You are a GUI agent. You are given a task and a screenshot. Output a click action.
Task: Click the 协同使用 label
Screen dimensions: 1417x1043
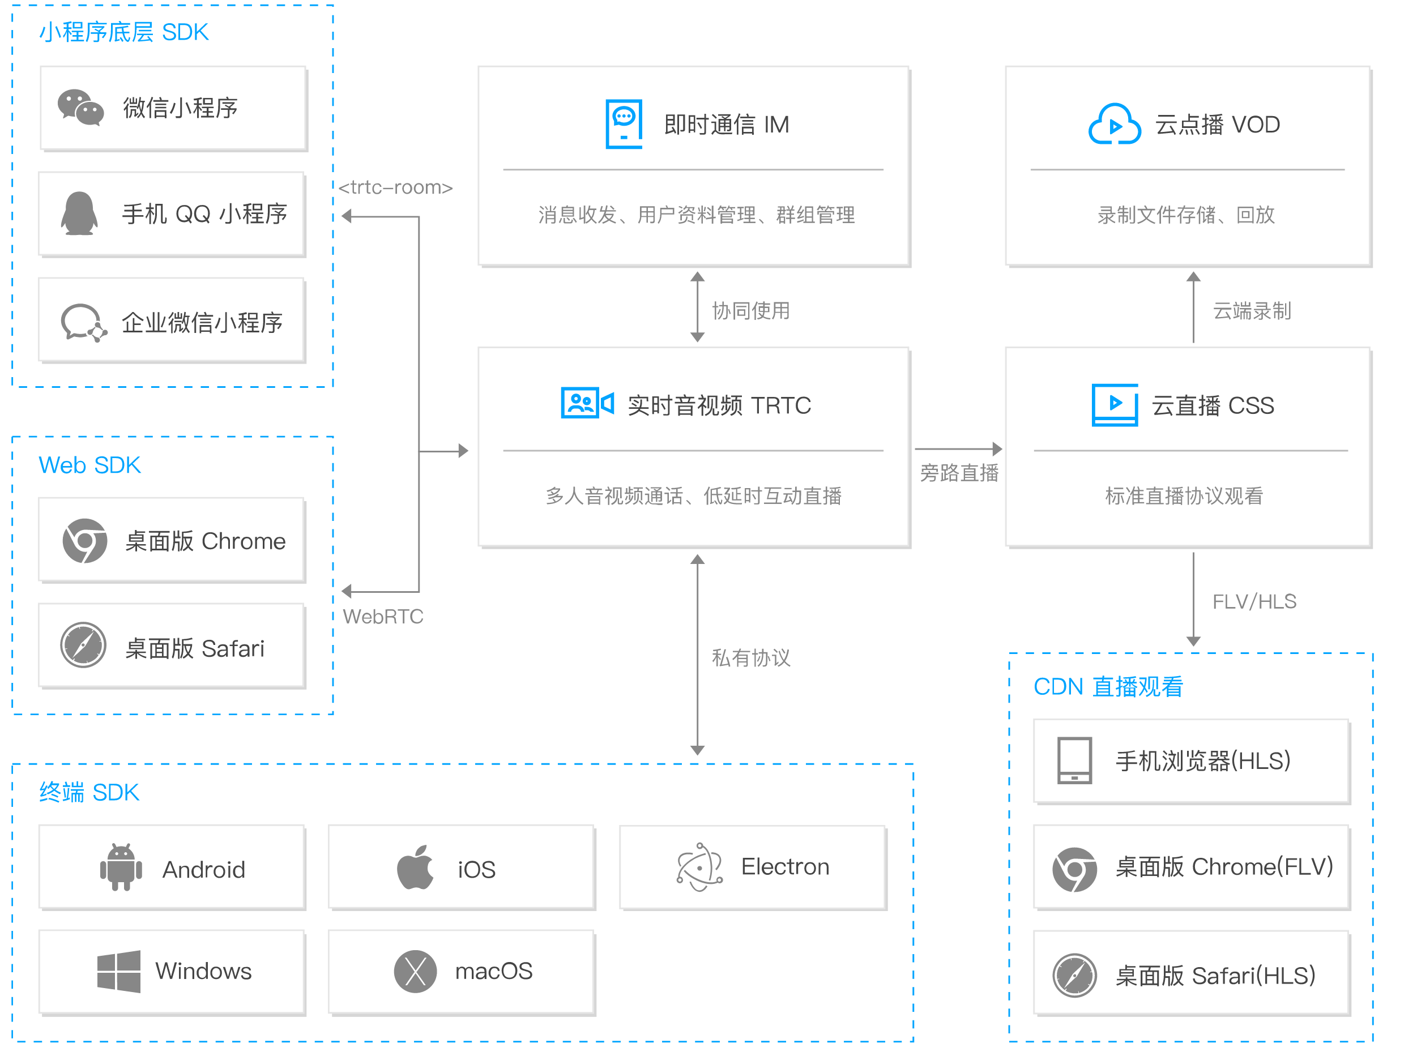pyautogui.click(x=751, y=311)
